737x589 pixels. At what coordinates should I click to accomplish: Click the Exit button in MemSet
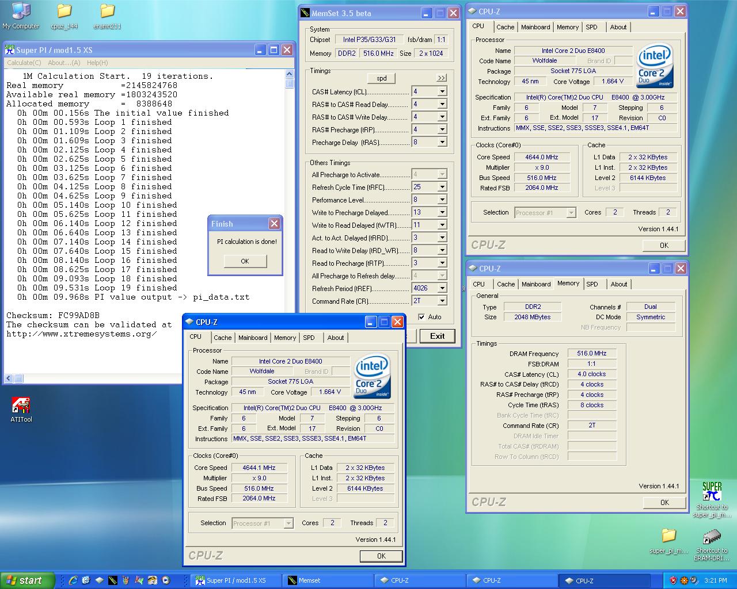tap(438, 336)
